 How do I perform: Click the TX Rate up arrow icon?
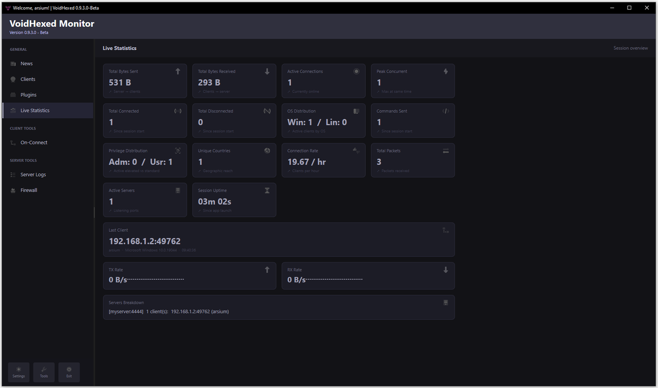pyautogui.click(x=267, y=270)
